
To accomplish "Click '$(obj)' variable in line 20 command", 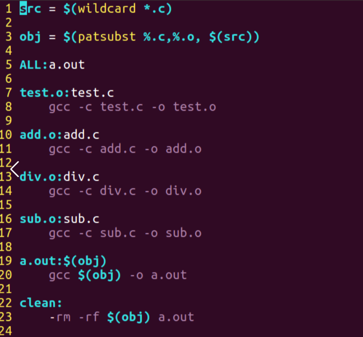I will click(x=99, y=276).
